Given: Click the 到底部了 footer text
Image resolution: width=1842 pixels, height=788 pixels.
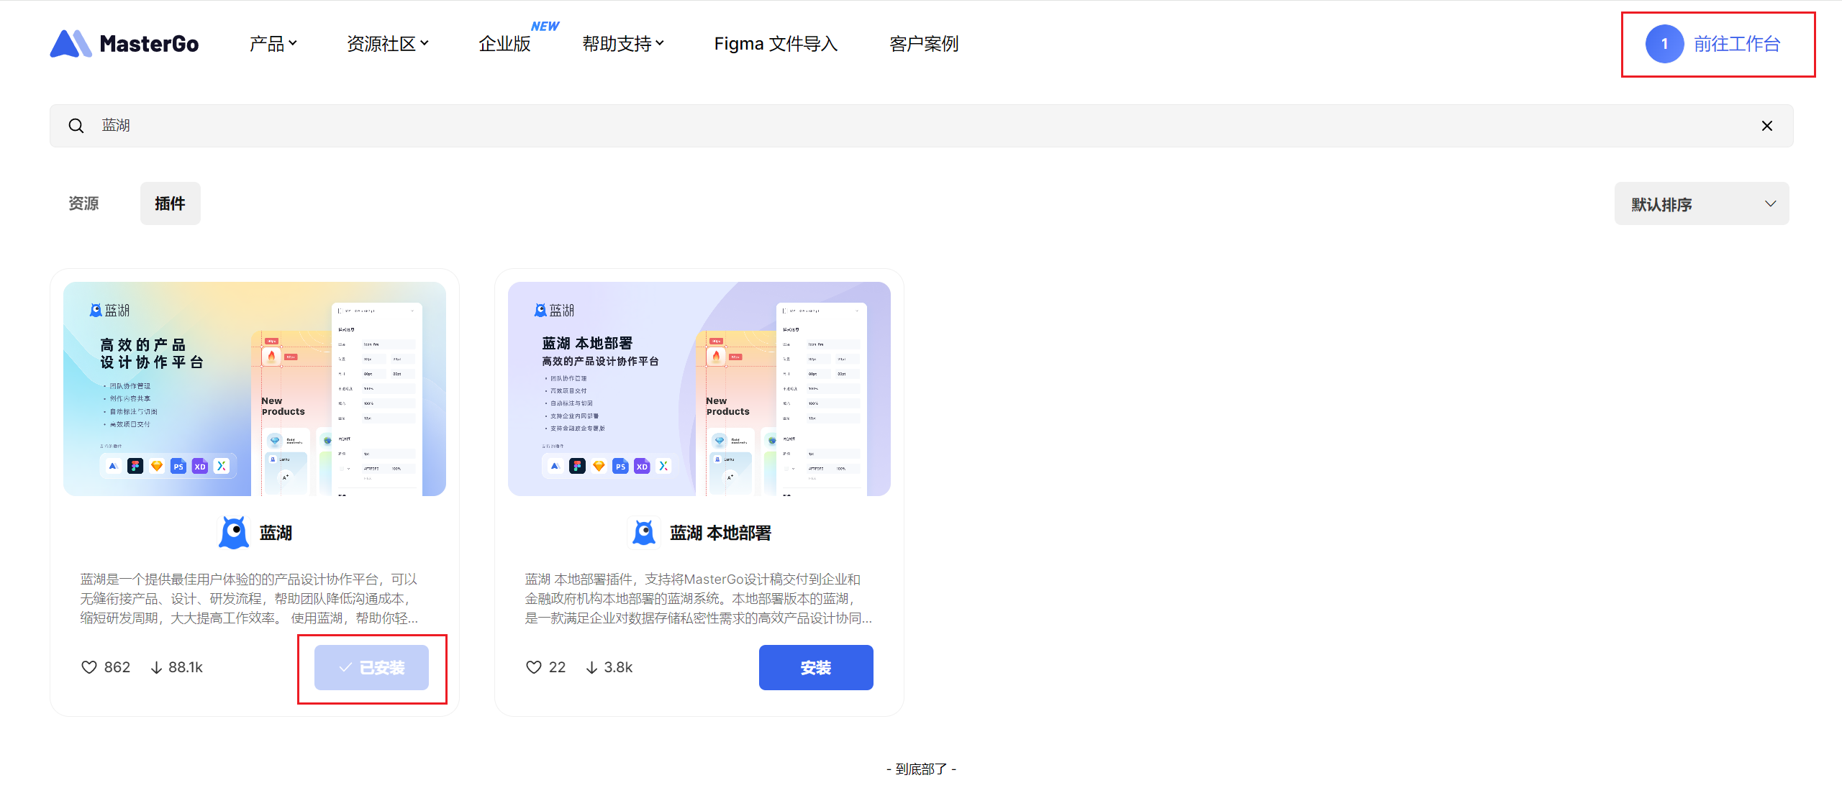Looking at the screenshot, I should (x=921, y=769).
